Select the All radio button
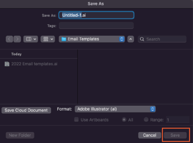193x143 pixels. [x=124, y=120]
